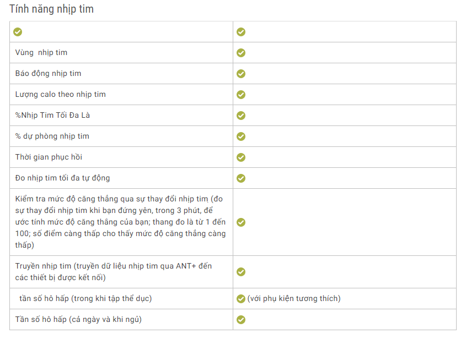Click the checkmark icon beside Báo động nhịp tim
Viewport: 466px width, 339px height.
[x=241, y=74]
